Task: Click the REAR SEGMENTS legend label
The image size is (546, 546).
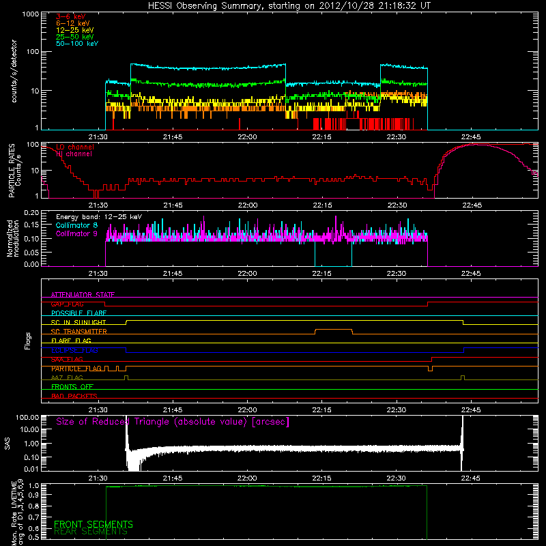Action: [x=91, y=532]
